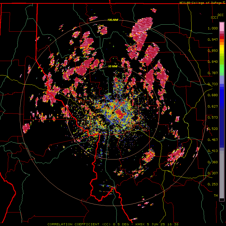Click the TH label at legend bottom
The image size is (226, 226).
(216, 195)
